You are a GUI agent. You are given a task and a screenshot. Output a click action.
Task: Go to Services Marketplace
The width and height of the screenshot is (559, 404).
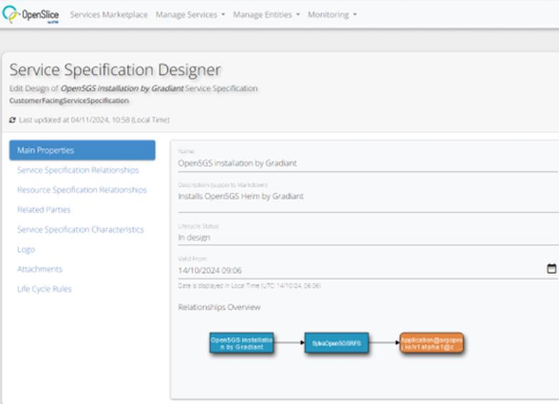coord(108,14)
